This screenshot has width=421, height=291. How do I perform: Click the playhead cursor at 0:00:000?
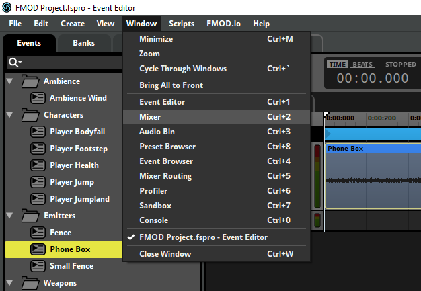[x=326, y=116]
